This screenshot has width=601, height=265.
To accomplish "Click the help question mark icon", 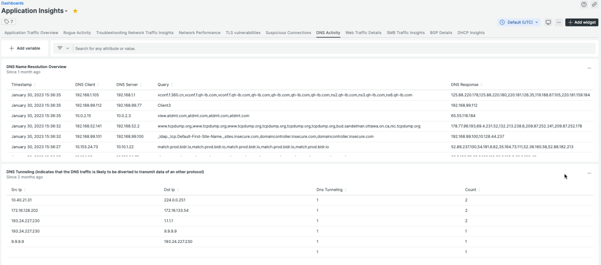I will tap(584, 5).
